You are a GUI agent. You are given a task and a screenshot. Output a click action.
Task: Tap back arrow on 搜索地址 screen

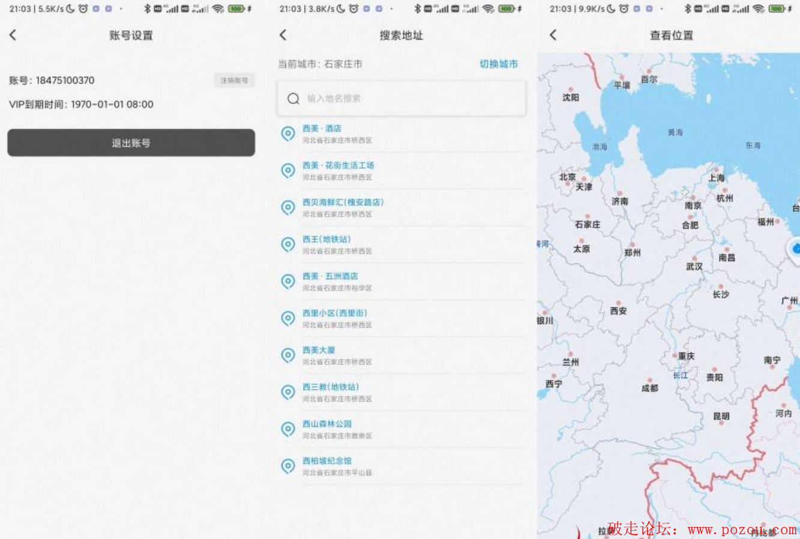click(x=283, y=35)
